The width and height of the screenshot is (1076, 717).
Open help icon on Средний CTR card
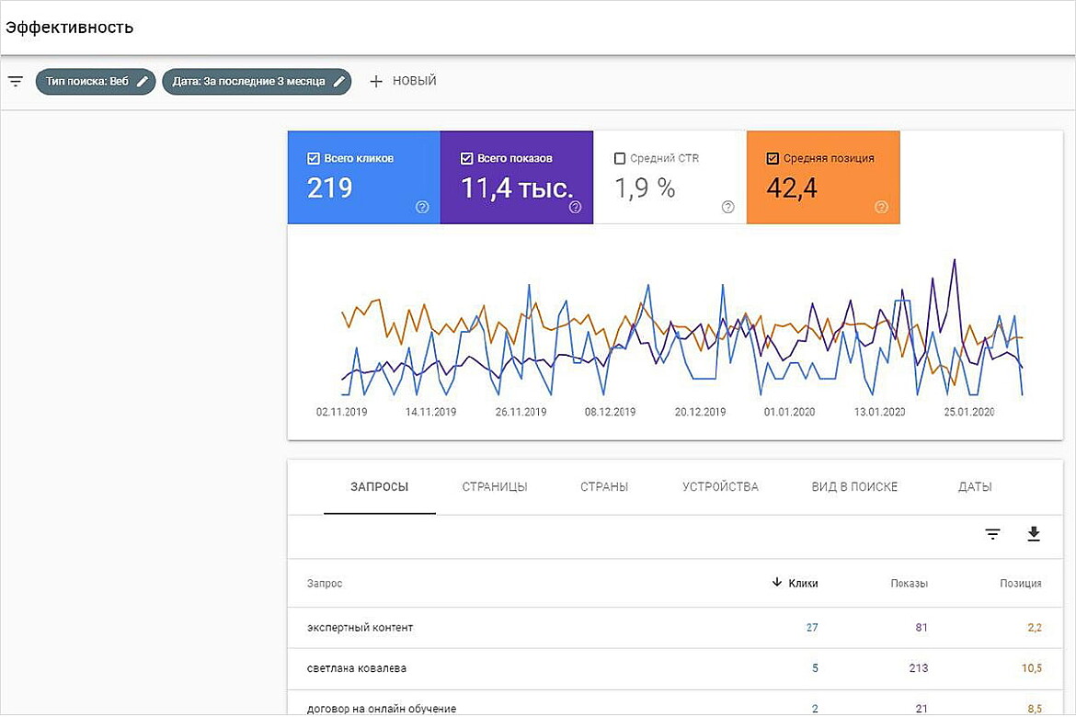pos(727,207)
